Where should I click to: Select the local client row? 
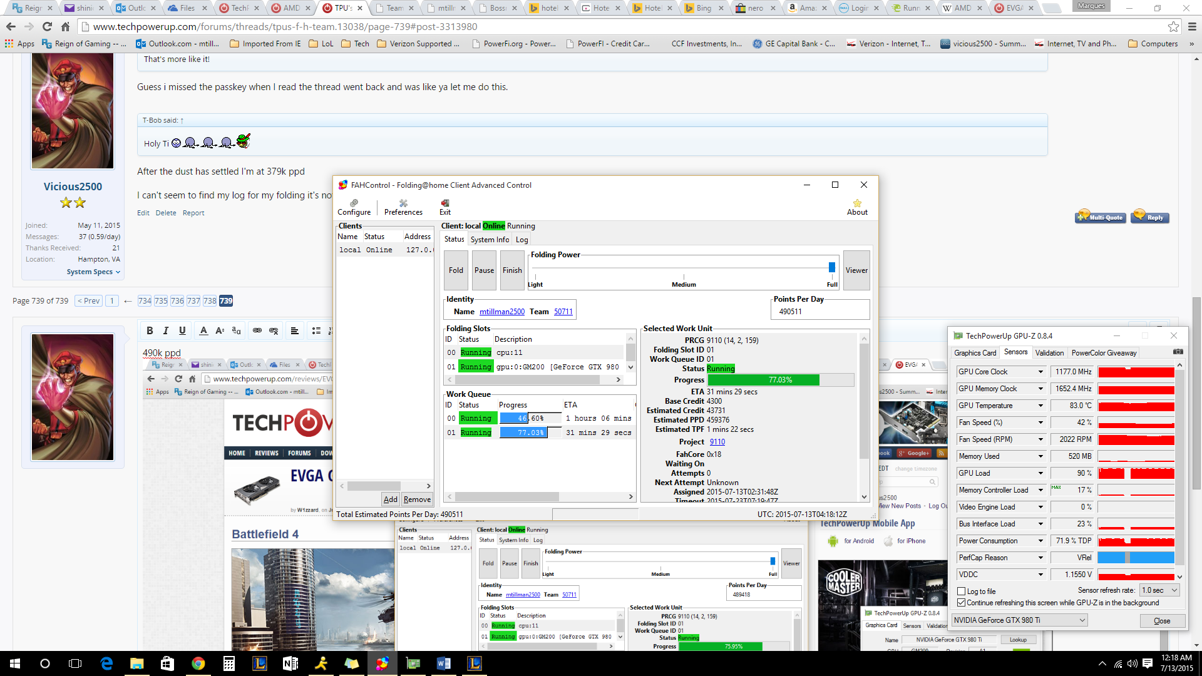[385, 250]
